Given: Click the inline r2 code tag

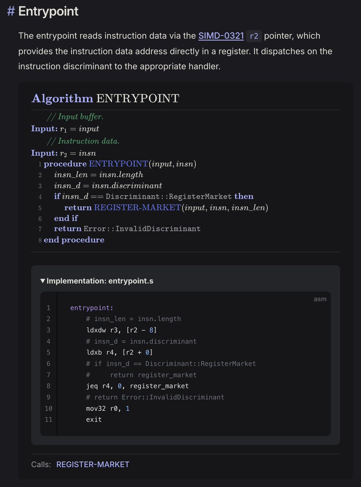Looking at the screenshot, I should click(x=254, y=36).
